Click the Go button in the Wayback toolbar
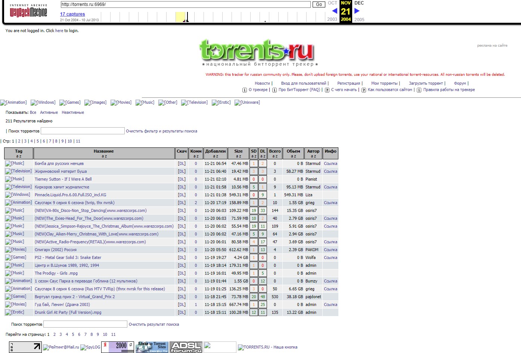Image resolution: width=521 pixels, height=353 pixels. click(319, 4)
